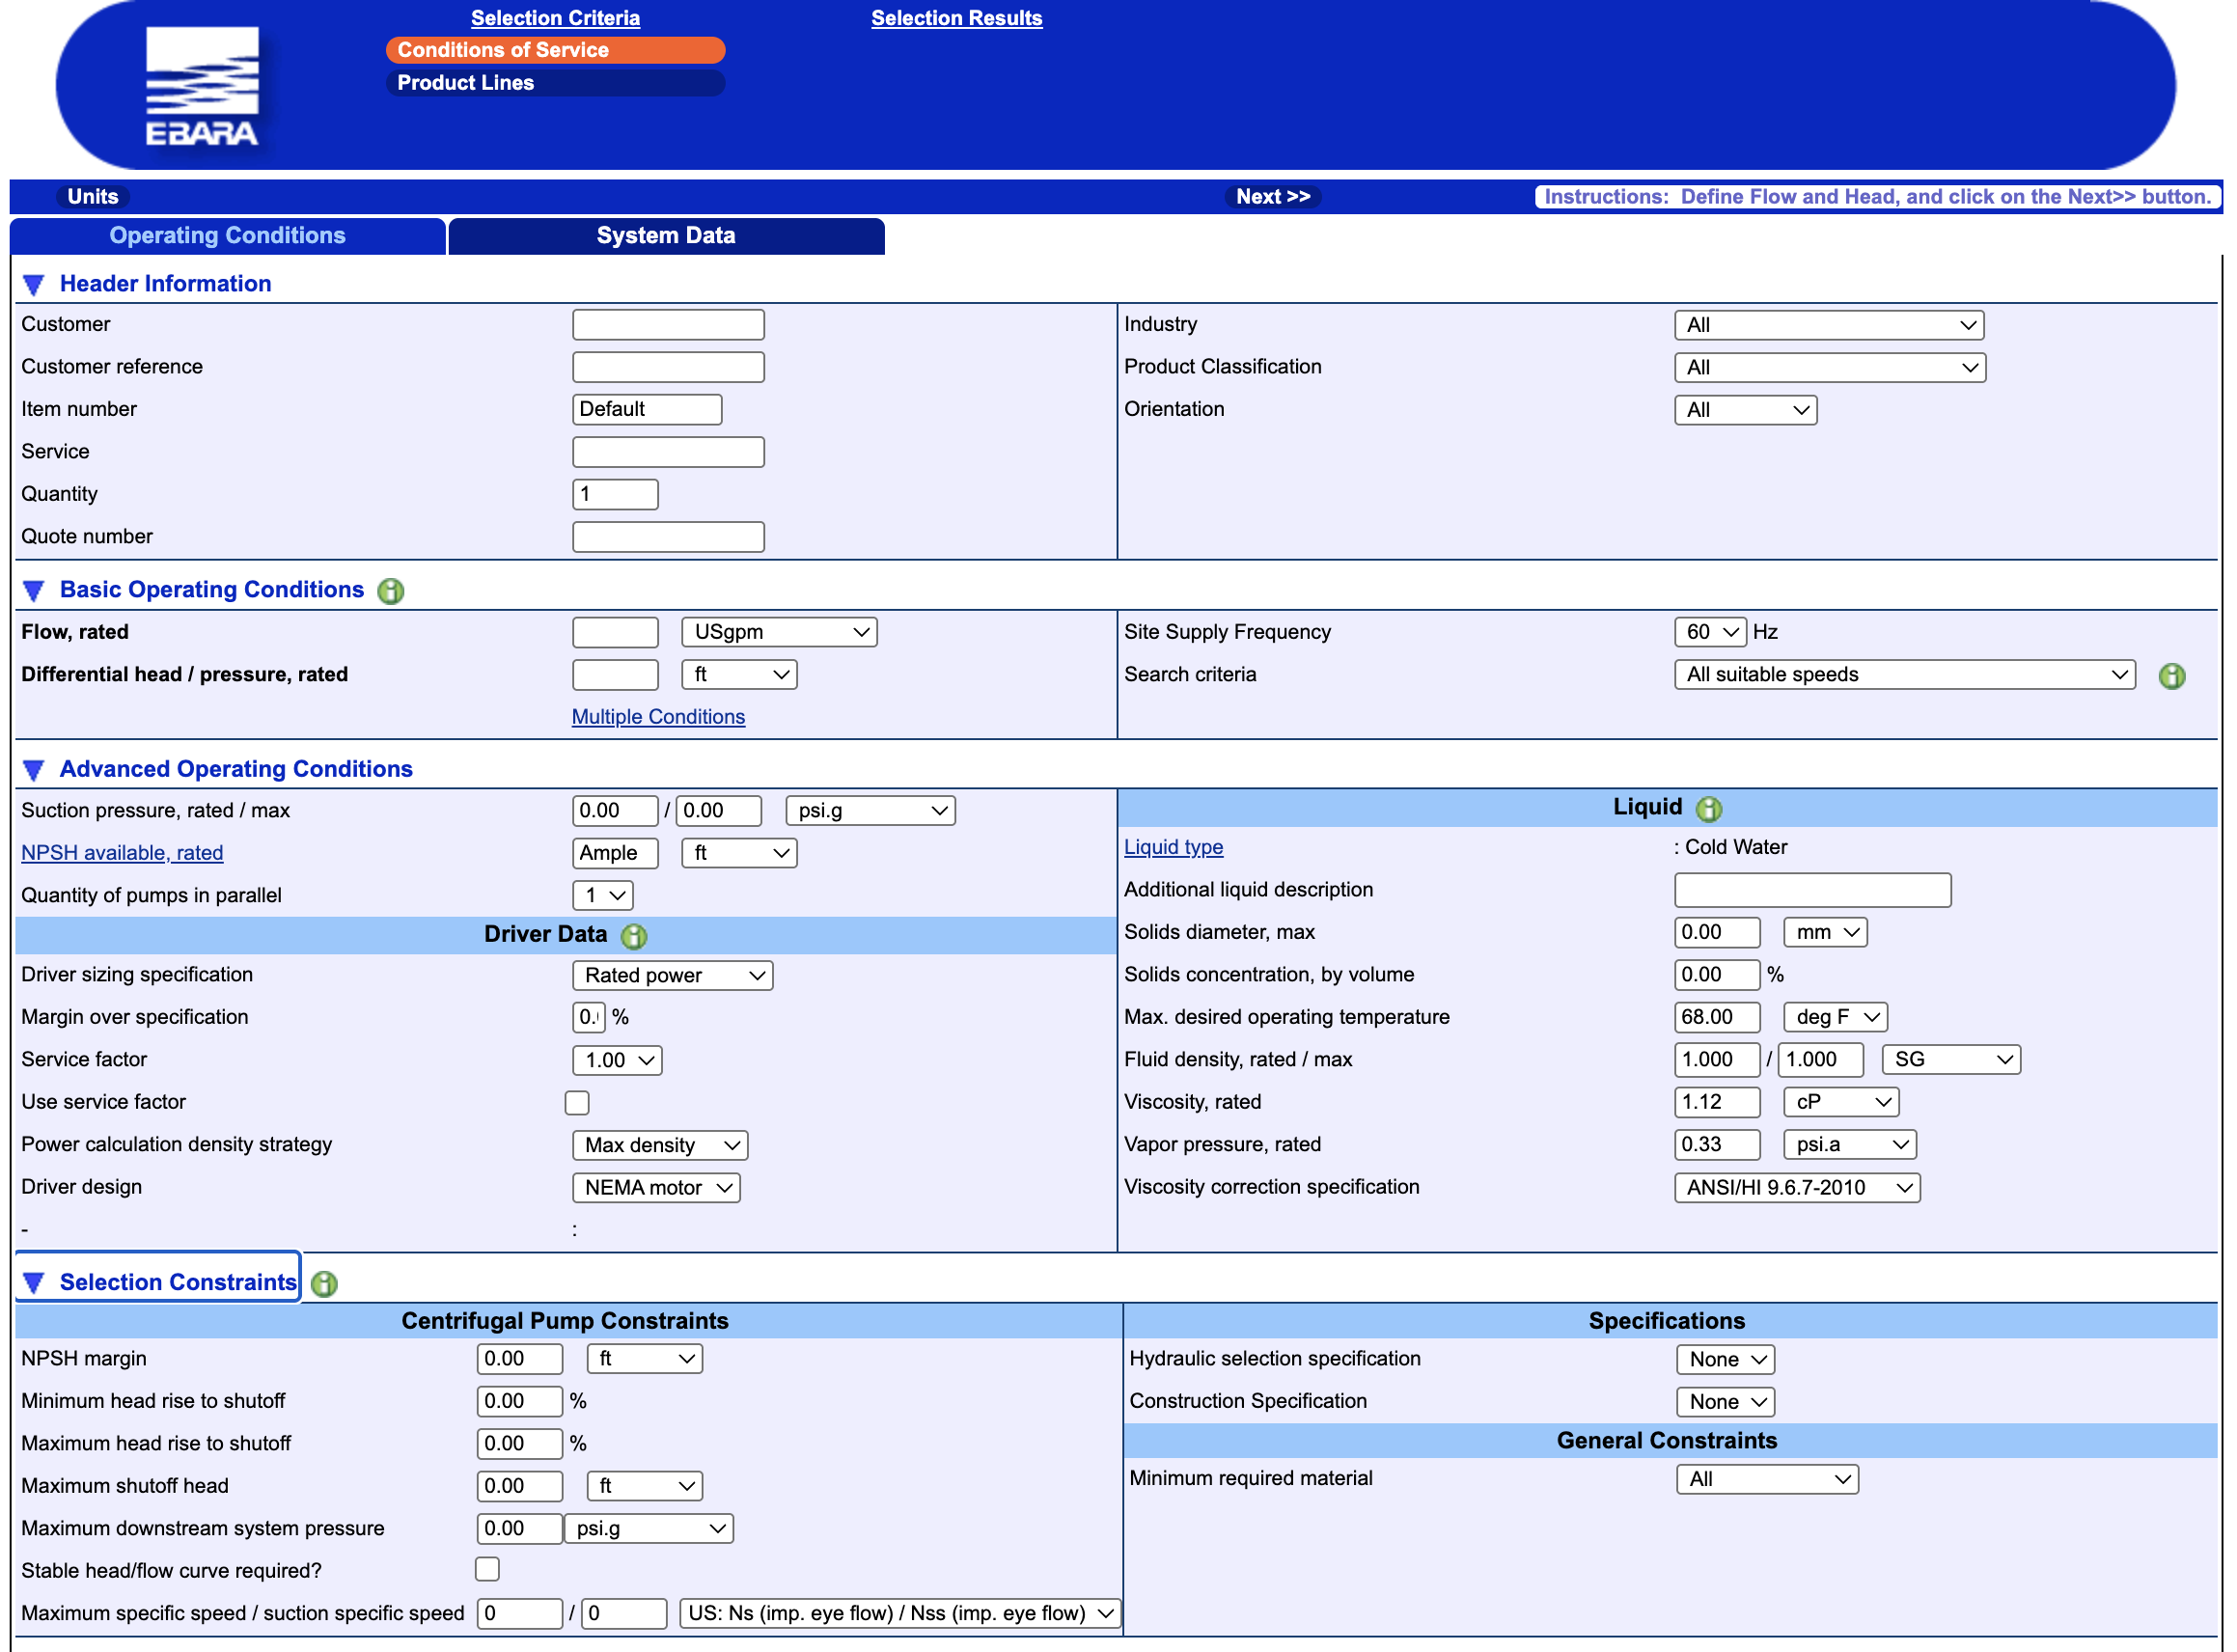Screen dimensions: 2237x1652
Task: Click the Quantity input field
Action: [615, 495]
